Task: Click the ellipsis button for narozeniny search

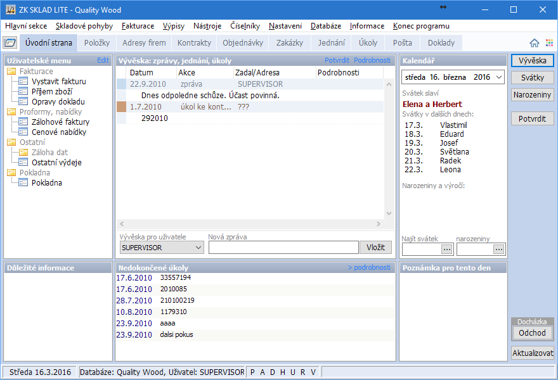Action: tap(499, 249)
